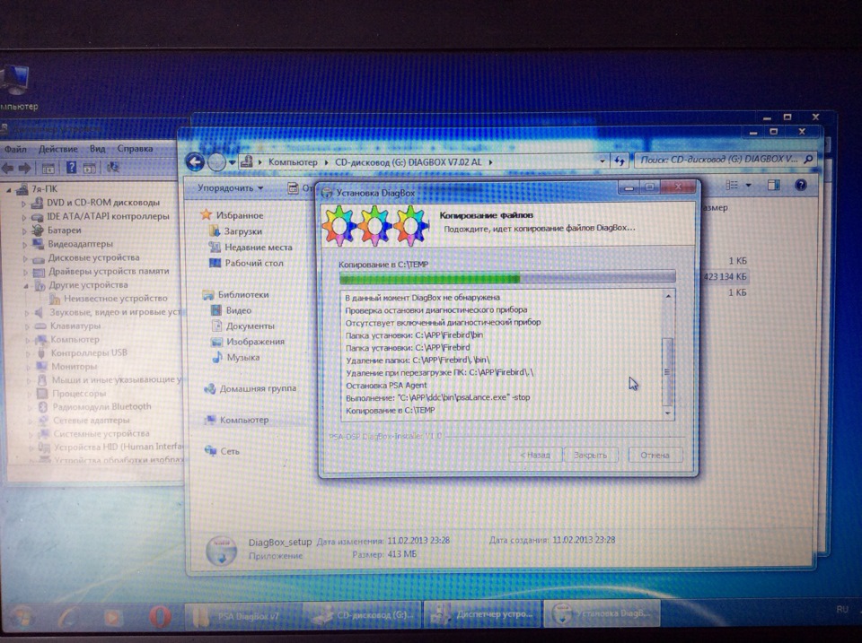The width and height of the screenshot is (862, 643).
Task: Open the Файл menu in Device Manager
Action: [x=16, y=149]
